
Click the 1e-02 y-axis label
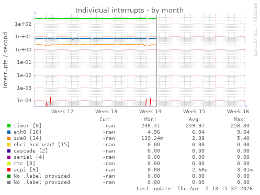(24, 75)
